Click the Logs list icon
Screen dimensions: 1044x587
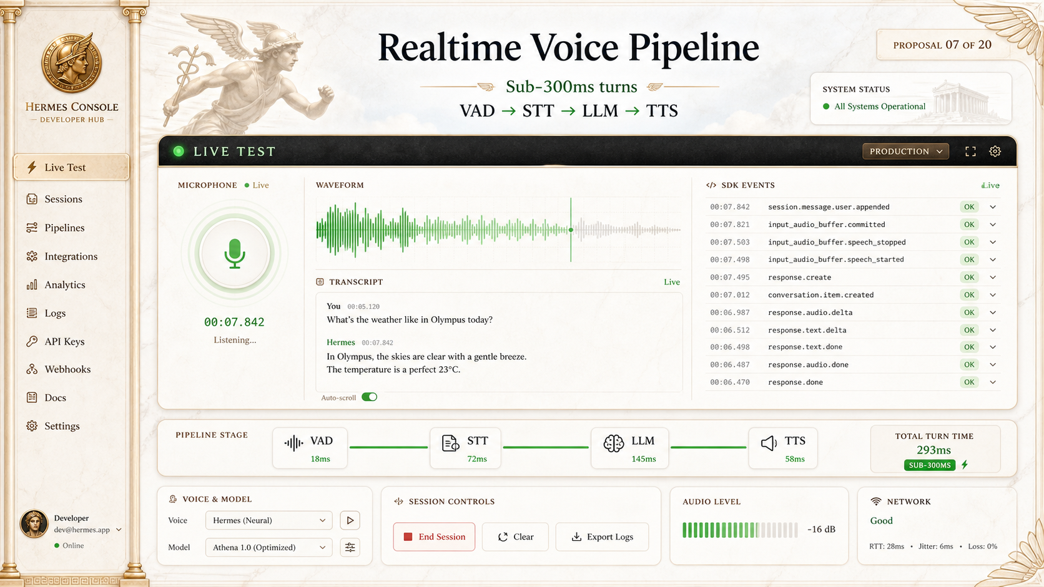tap(32, 313)
